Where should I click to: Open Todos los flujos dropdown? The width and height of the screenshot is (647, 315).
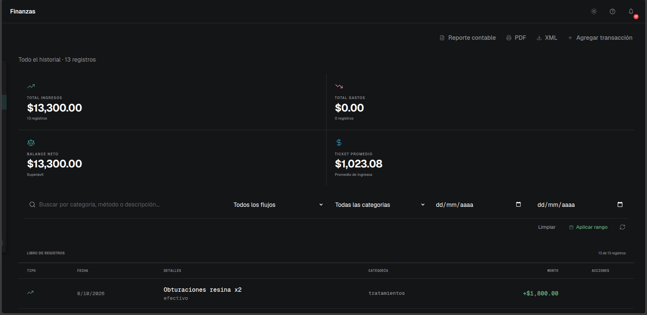(278, 205)
